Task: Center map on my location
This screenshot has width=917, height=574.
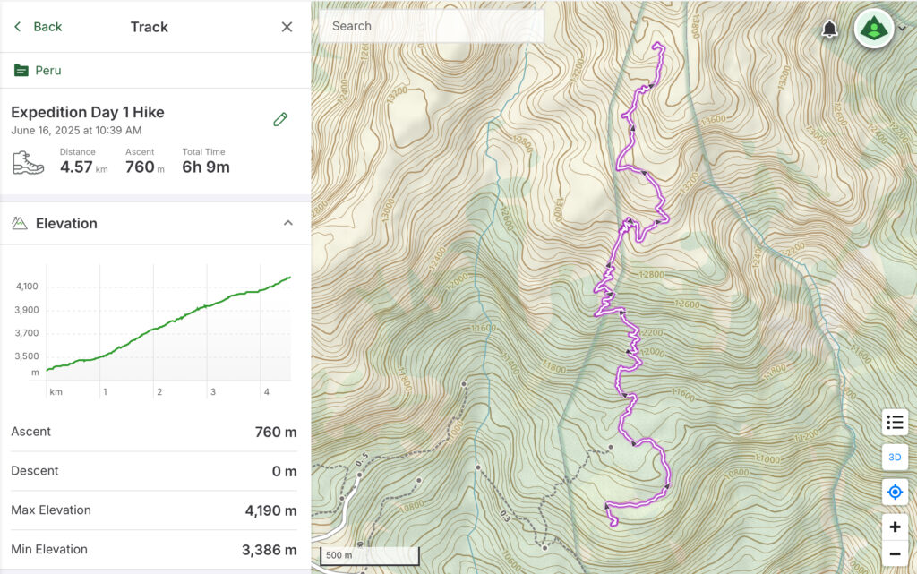Action: pos(895,493)
